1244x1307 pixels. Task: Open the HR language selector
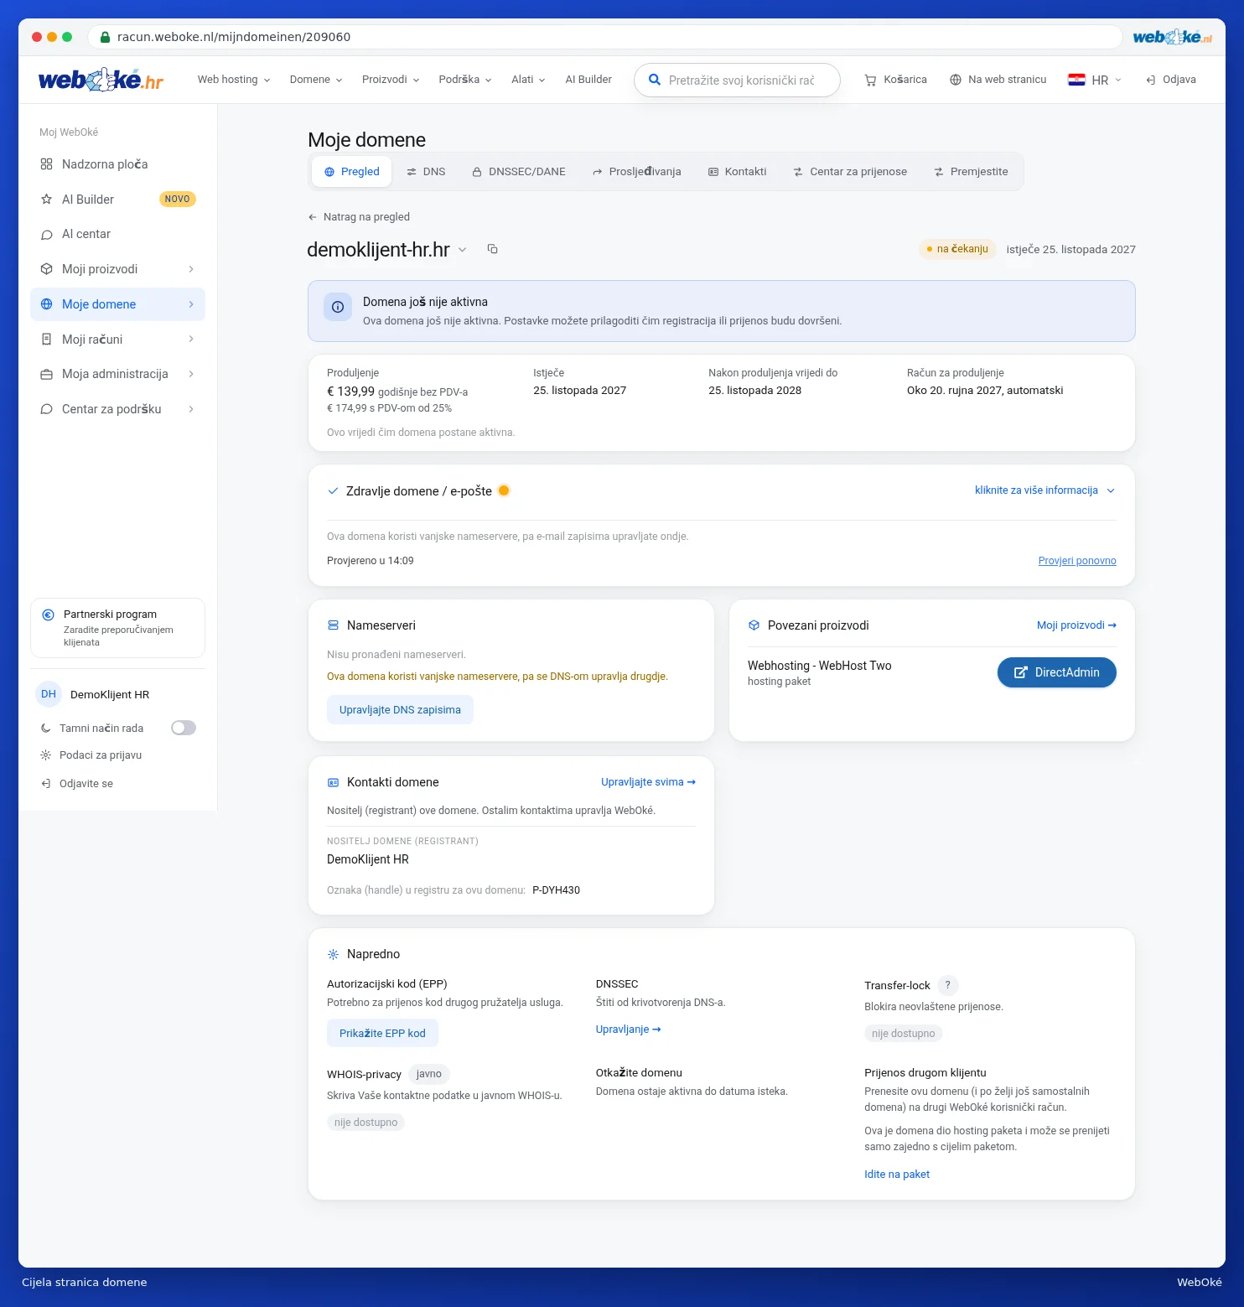click(x=1095, y=80)
